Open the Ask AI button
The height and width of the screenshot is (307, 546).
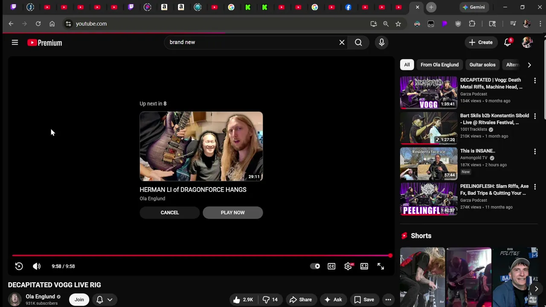pyautogui.click(x=333, y=299)
